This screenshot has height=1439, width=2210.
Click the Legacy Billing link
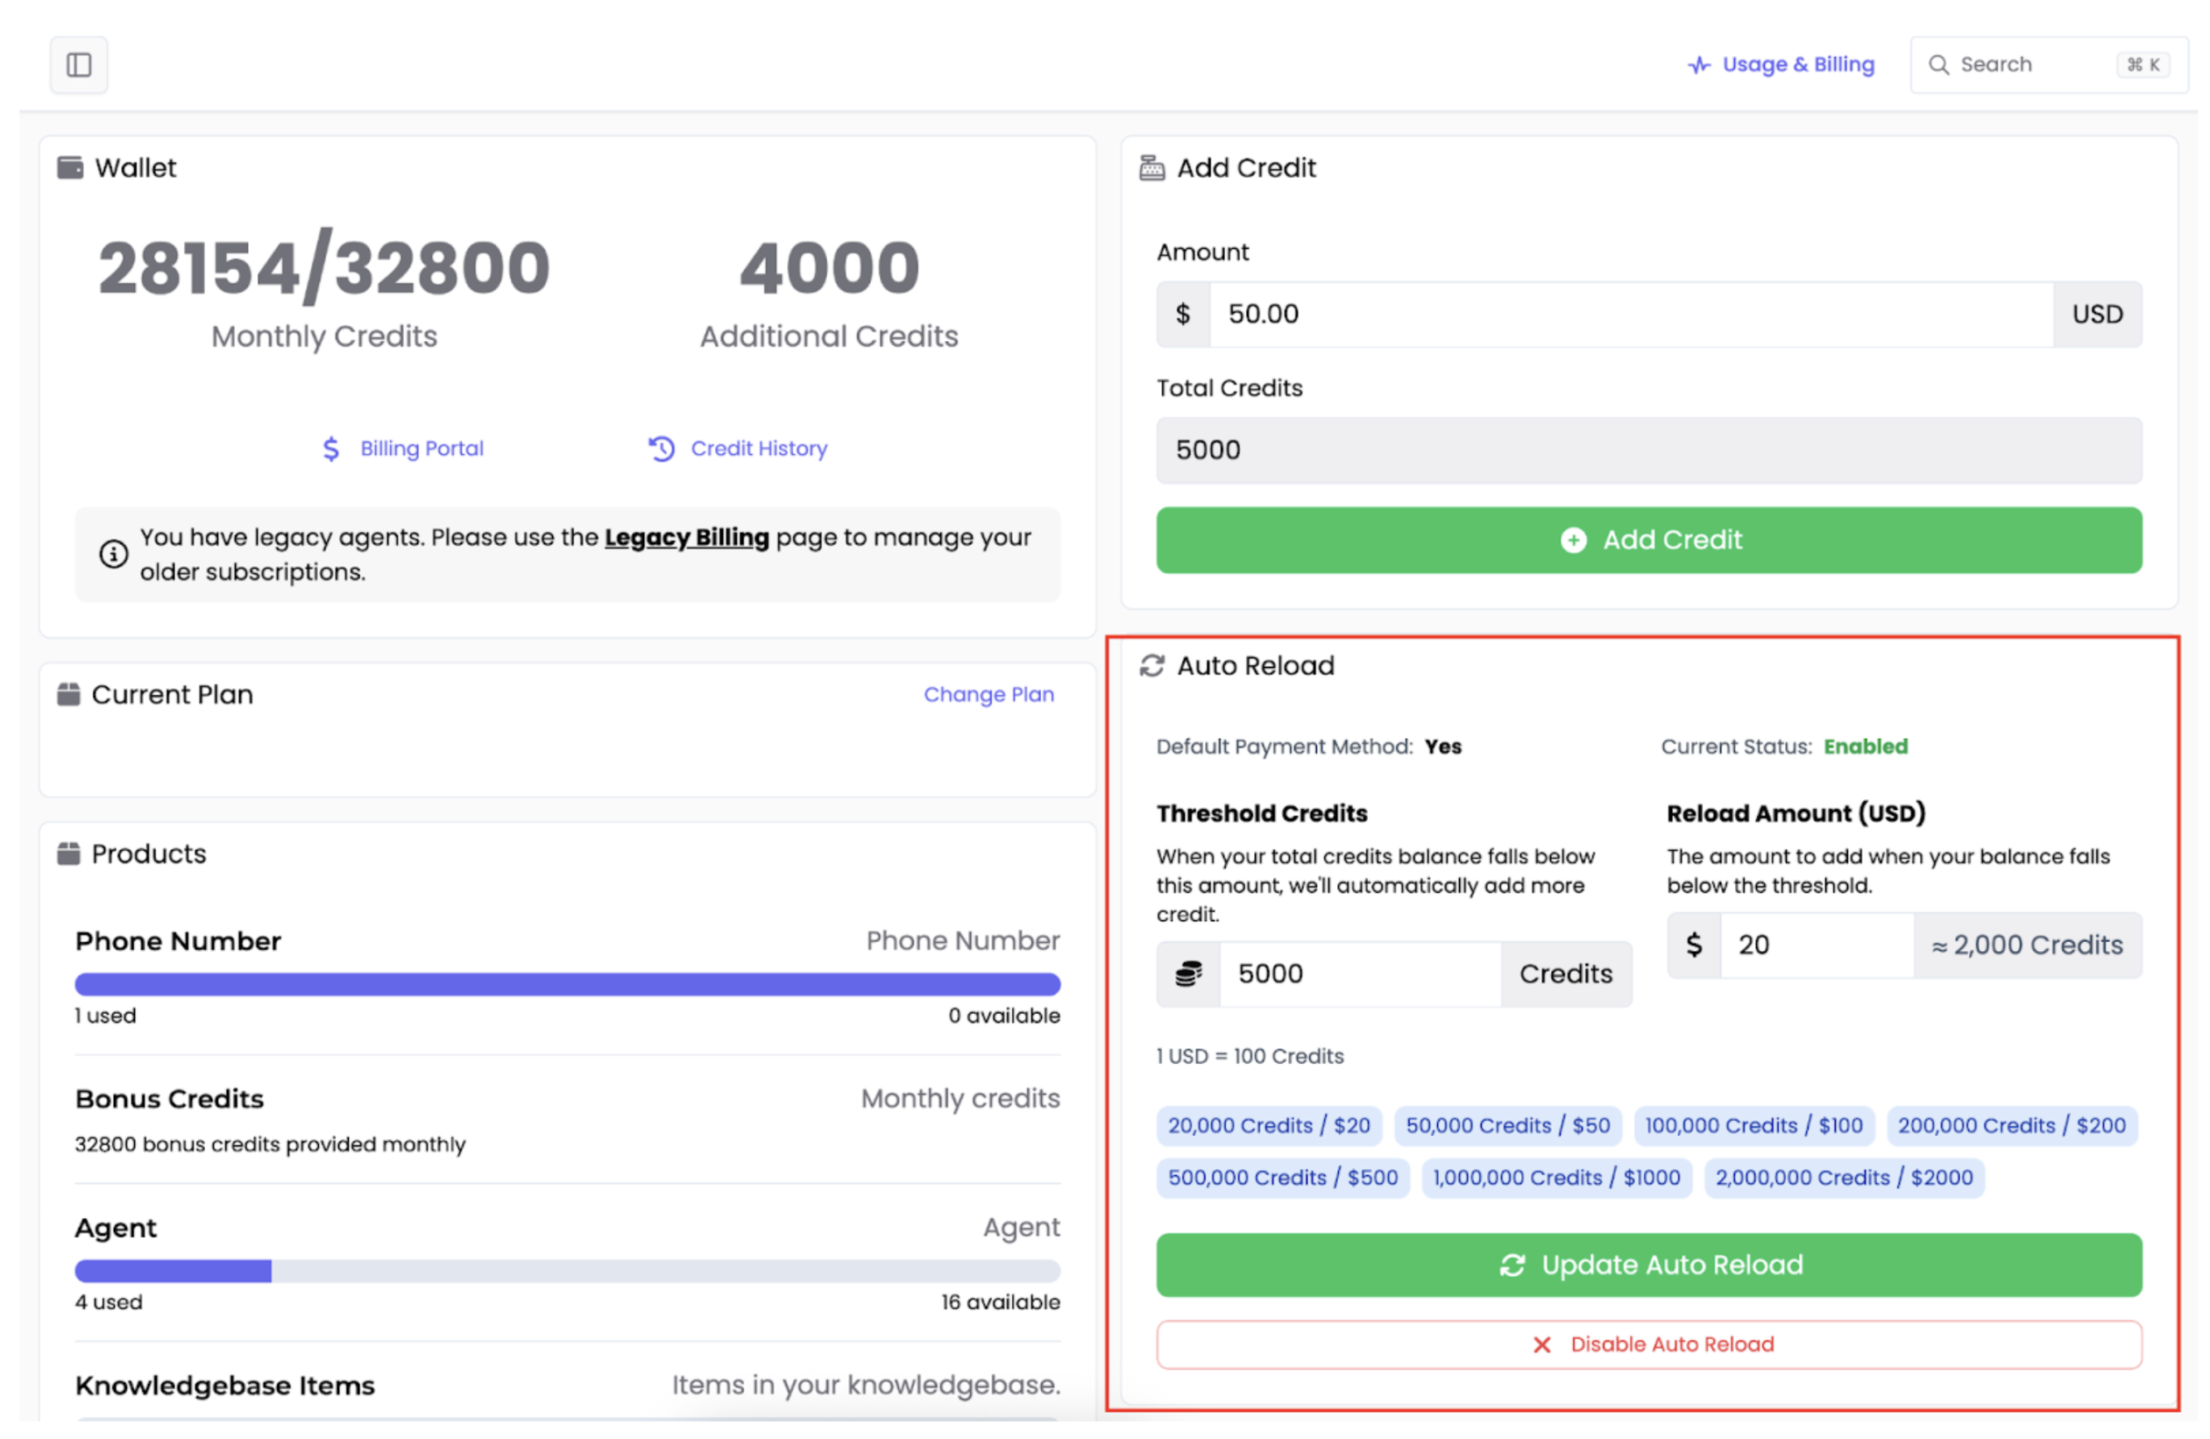point(686,536)
